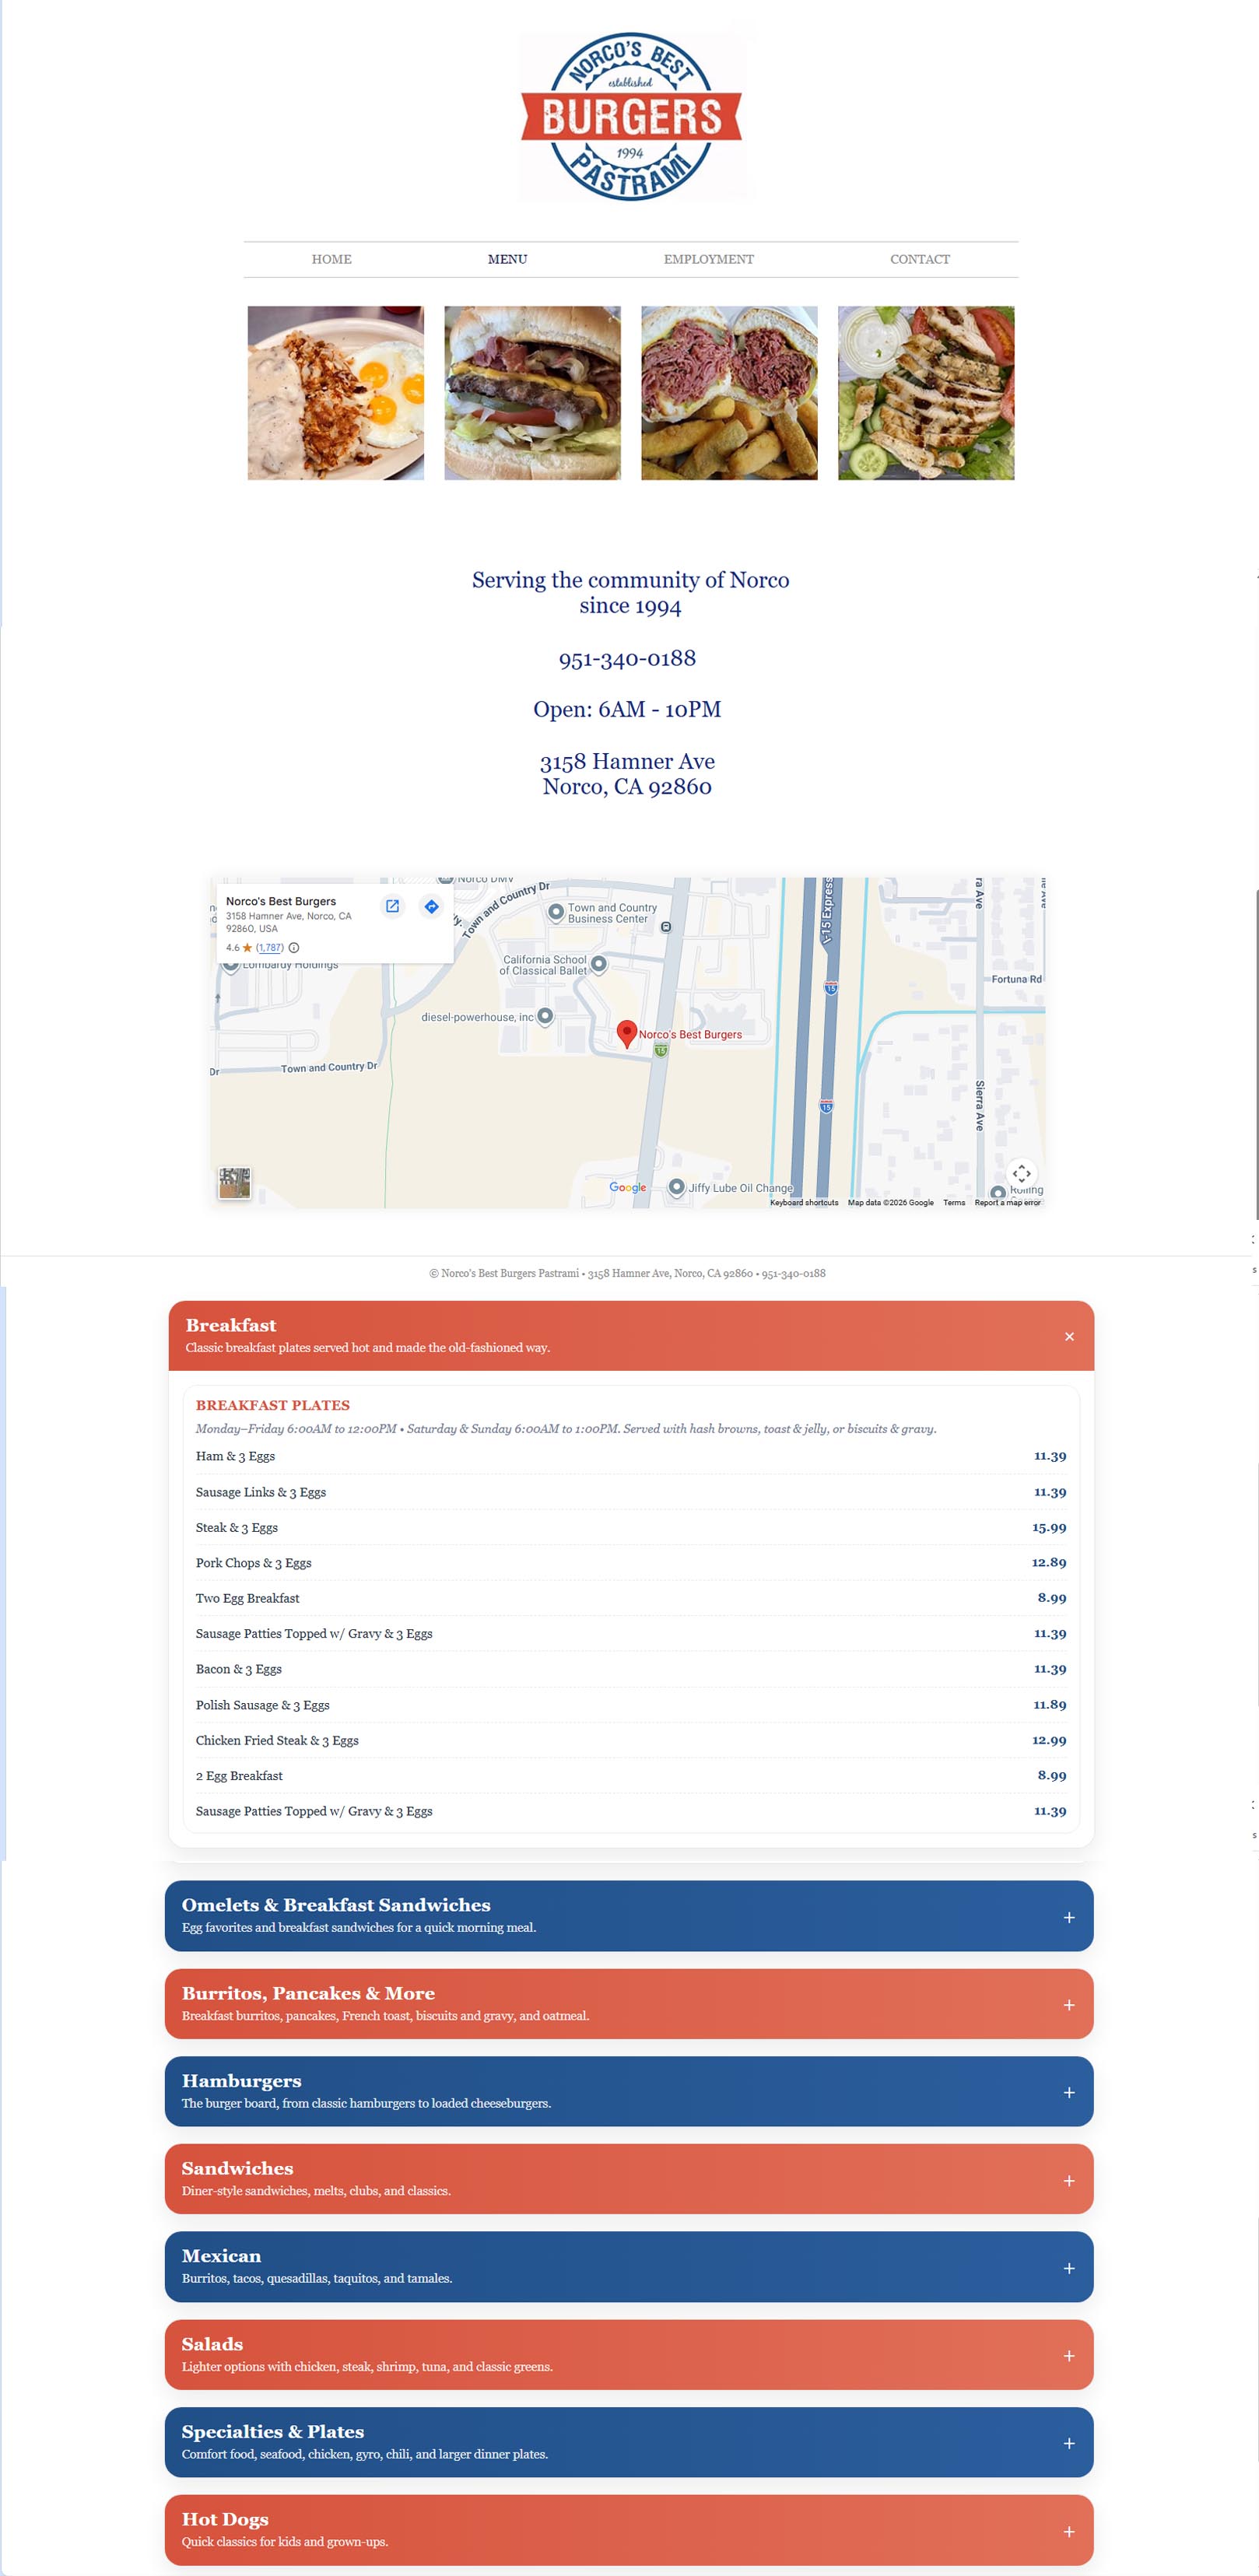Click the Town and Country Business Center marker
Viewport: 1259px width, 2576px height.
click(x=556, y=912)
